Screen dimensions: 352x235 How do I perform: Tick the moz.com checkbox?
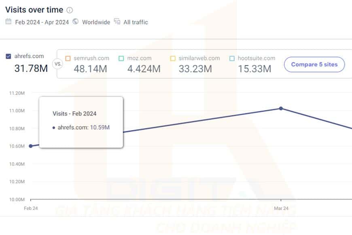point(121,58)
